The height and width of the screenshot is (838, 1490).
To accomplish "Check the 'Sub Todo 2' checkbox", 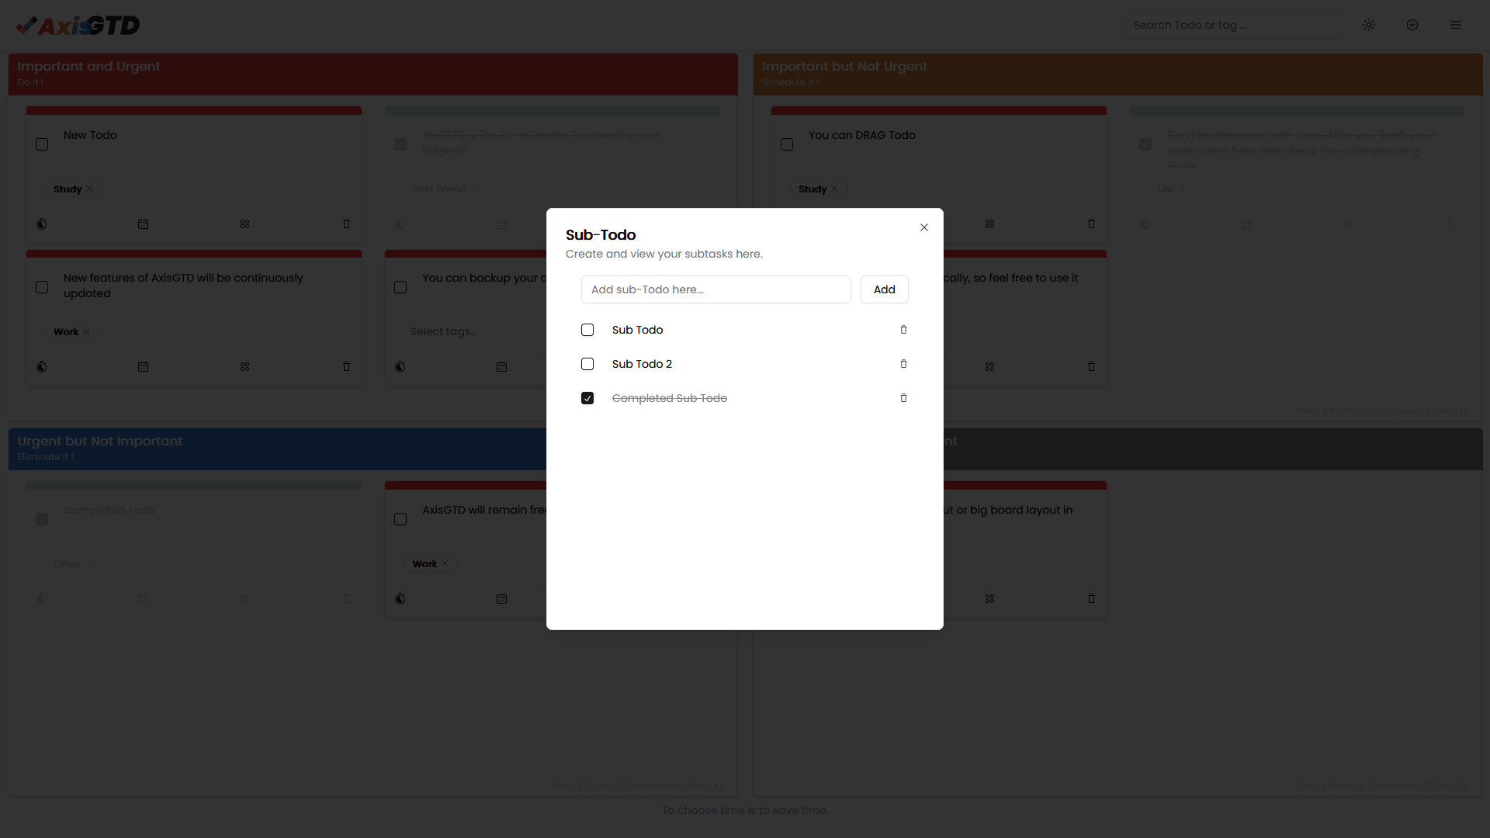I will point(587,364).
